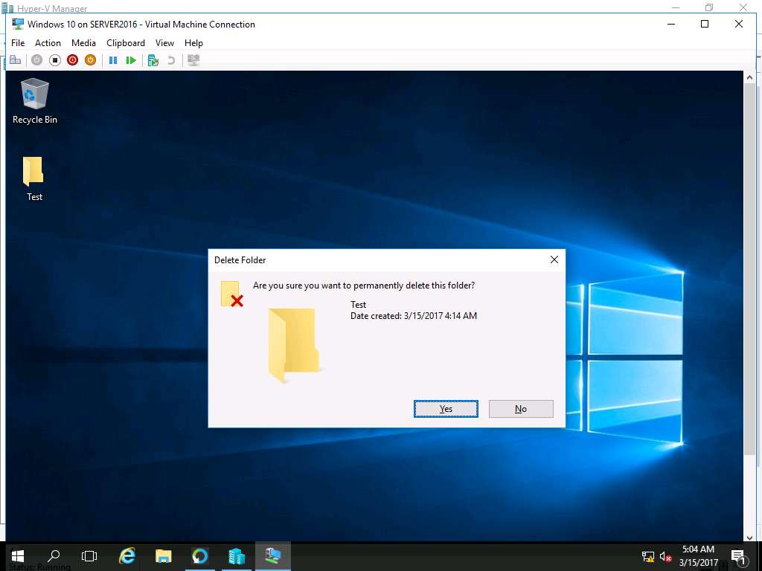Open the View menu
The width and height of the screenshot is (762, 571).
[164, 43]
